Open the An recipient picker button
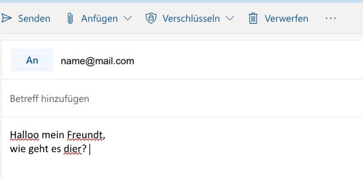The image size is (363, 178). point(32,60)
